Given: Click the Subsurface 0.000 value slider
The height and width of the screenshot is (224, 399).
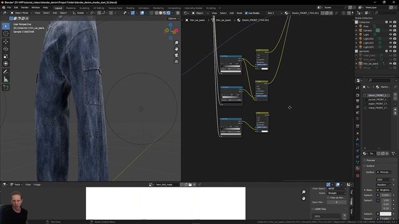Looking at the screenshot, I should coord(385,195).
